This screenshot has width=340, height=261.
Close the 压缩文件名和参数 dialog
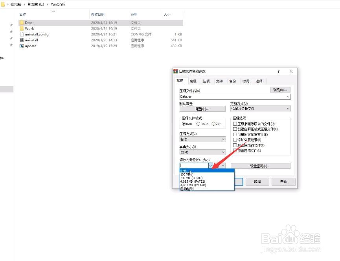coord(291,71)
